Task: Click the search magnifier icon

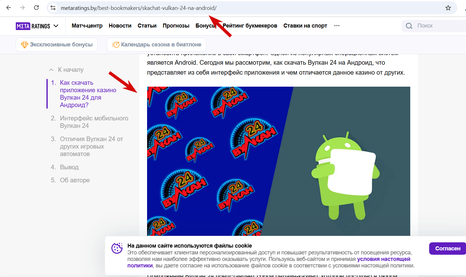Action: pos(409,26)
